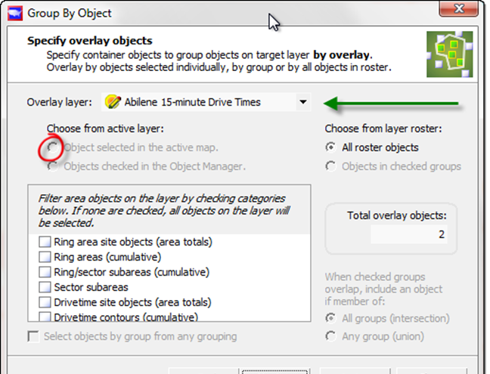This screenshot has width=490, height=374.
Task: Click the Group By Object title bar icon
Action: [13, 13]
